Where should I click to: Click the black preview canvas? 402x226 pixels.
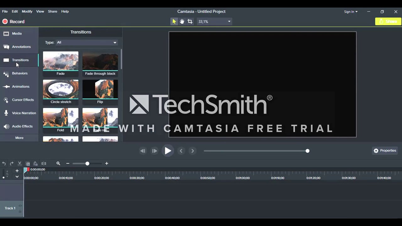[263, 84]
